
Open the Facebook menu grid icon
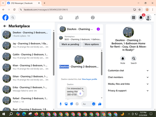pos(134,17)
